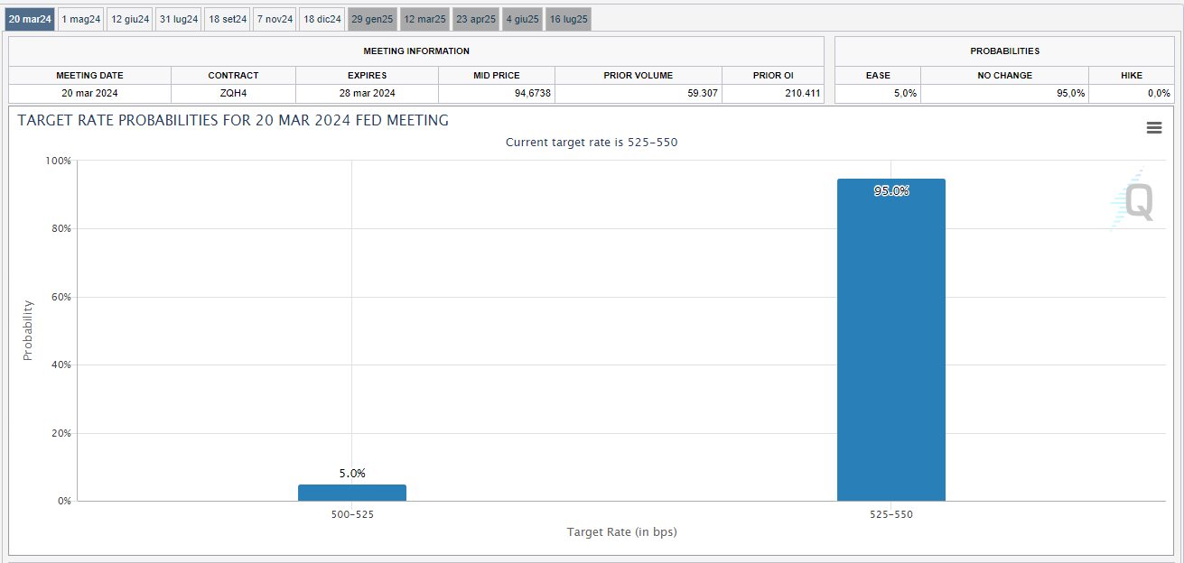Open the 18 dic24 meeting tab
This screenshot has height=563, width=1184.
point(322,19)
